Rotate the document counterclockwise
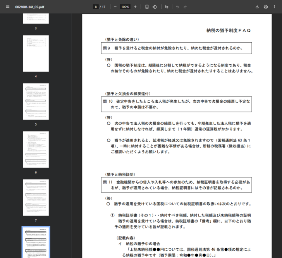The image size is (282, 258). coord(155,7)
